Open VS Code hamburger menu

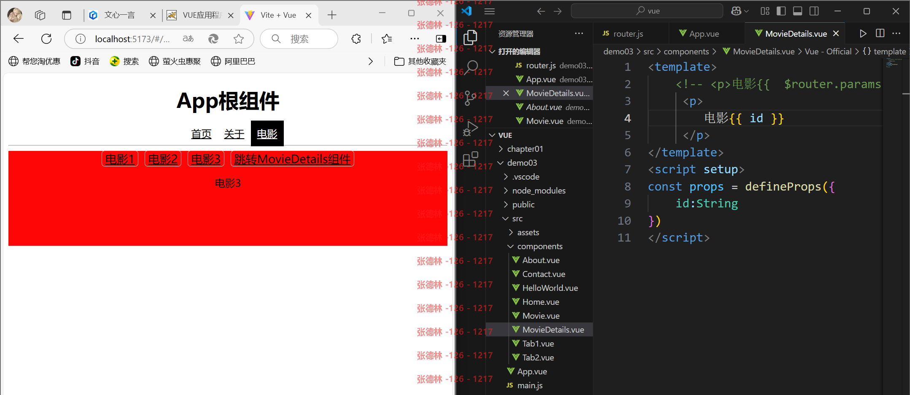pyautogui.click(x=490, y=11)
